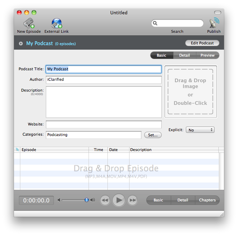Click the low volume speaker icon

59,200
